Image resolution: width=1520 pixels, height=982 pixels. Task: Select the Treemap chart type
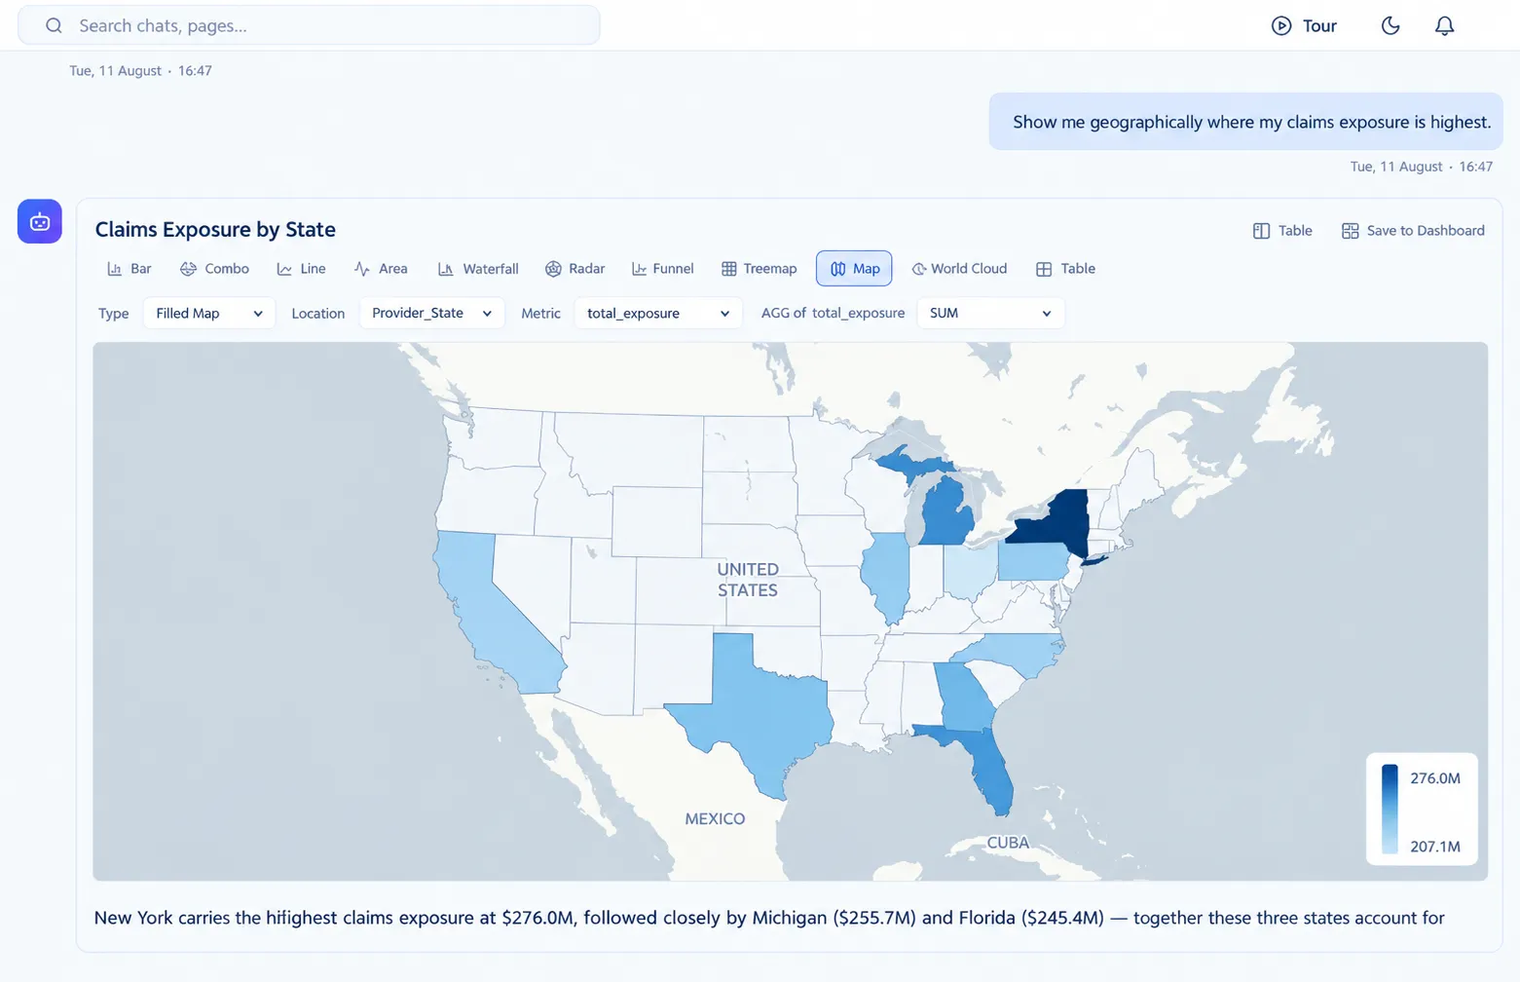pos(760,269)
